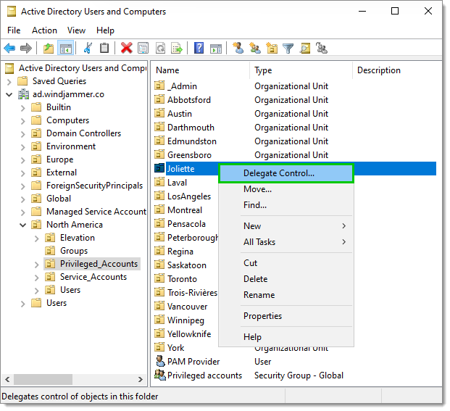Expand the Saved Queries node
The width and height of the screenshot is (450, 411).
[9, 82]
